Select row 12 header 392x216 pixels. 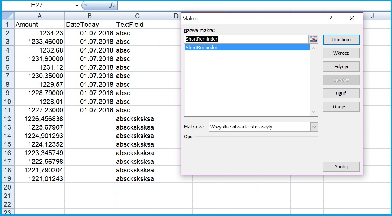[x=7, y=119]
